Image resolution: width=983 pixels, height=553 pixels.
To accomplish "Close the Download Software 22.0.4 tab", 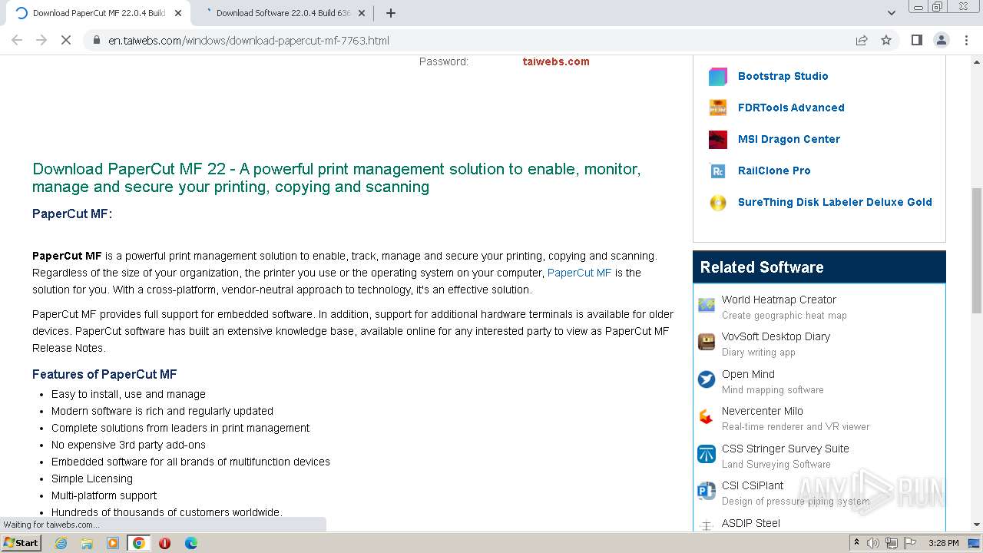I will coord(362,13).
